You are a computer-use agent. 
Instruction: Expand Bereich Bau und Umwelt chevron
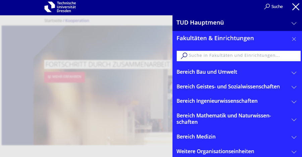294,73
